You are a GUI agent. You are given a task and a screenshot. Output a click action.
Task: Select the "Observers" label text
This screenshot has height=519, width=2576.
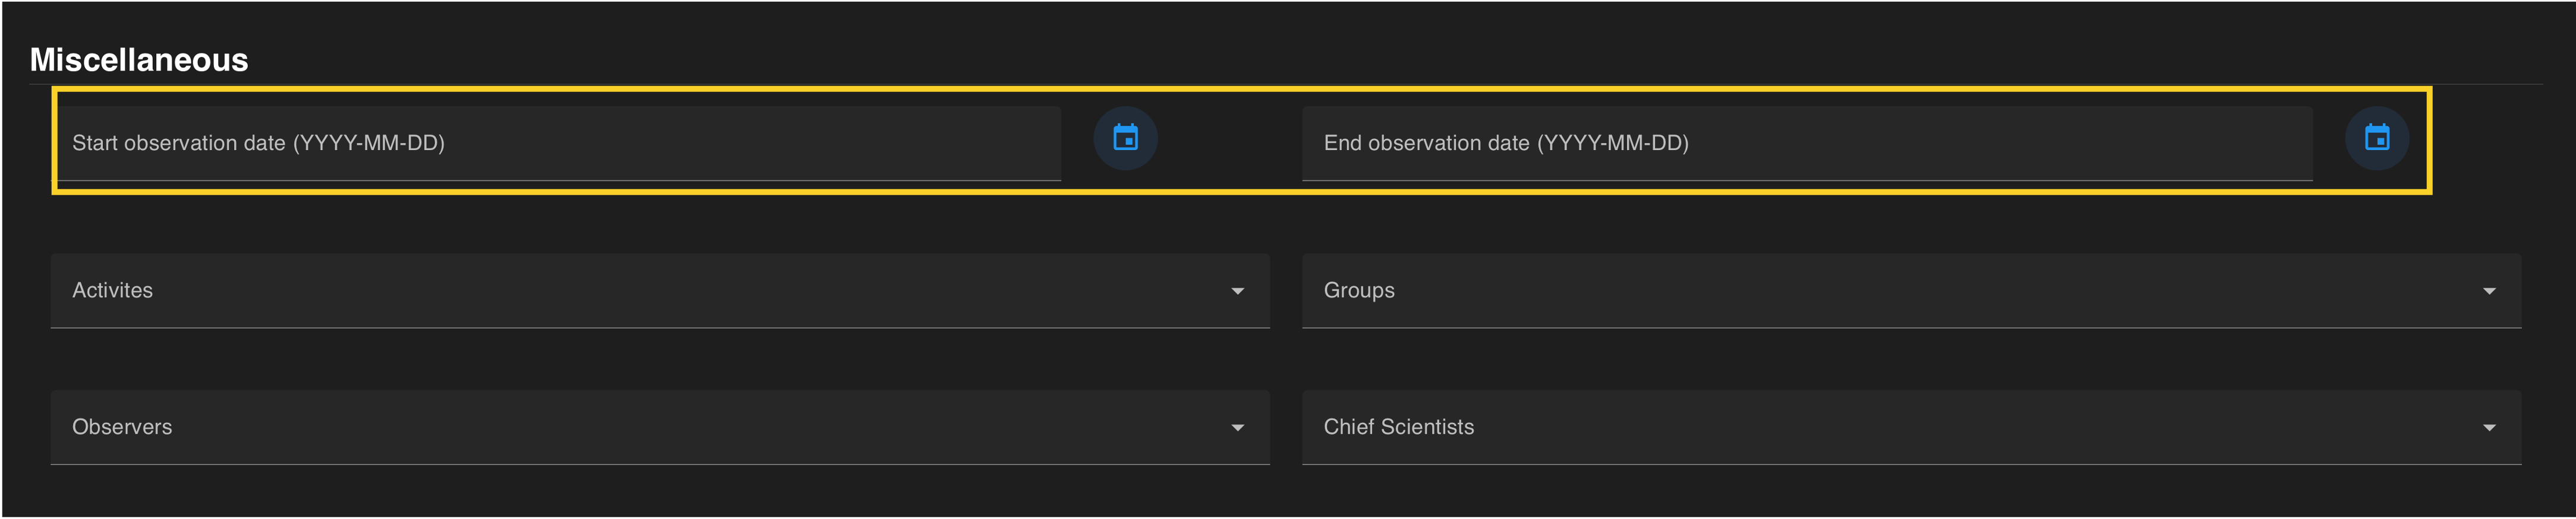coord(122,427)
